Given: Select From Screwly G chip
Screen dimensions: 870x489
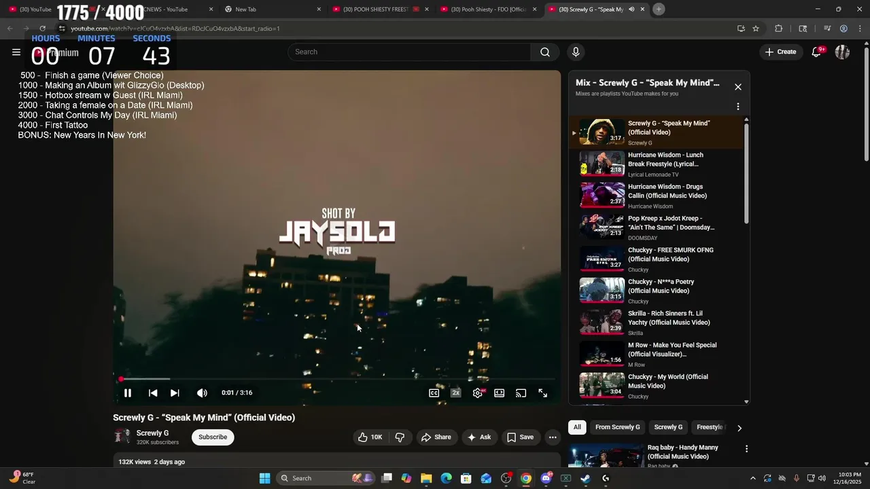Looking at the screenshot, I should tap(618, 427).
